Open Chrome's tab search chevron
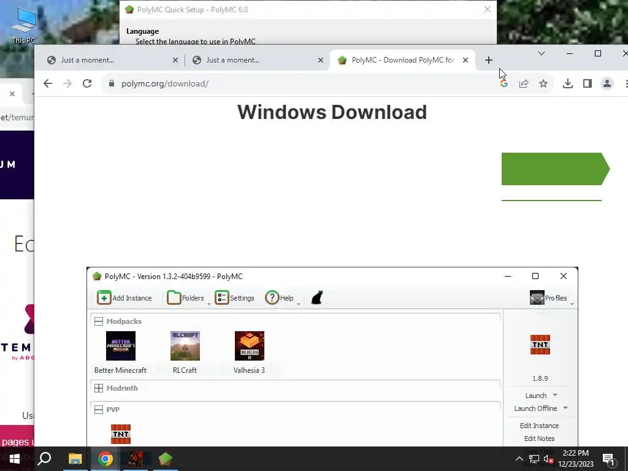This screenshot has width=628, height=471. [542, 53]
